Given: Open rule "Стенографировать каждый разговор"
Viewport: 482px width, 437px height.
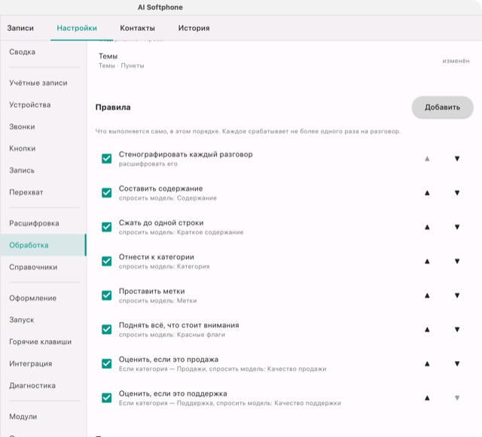Looking at the screenshot, I should [186, 159].
